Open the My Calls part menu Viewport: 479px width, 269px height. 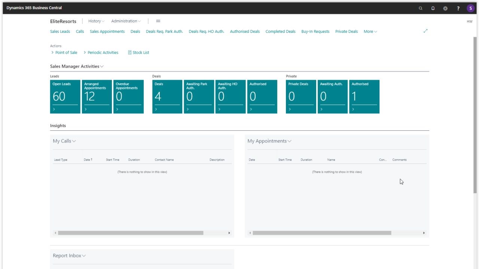click(x=64, y=141)
